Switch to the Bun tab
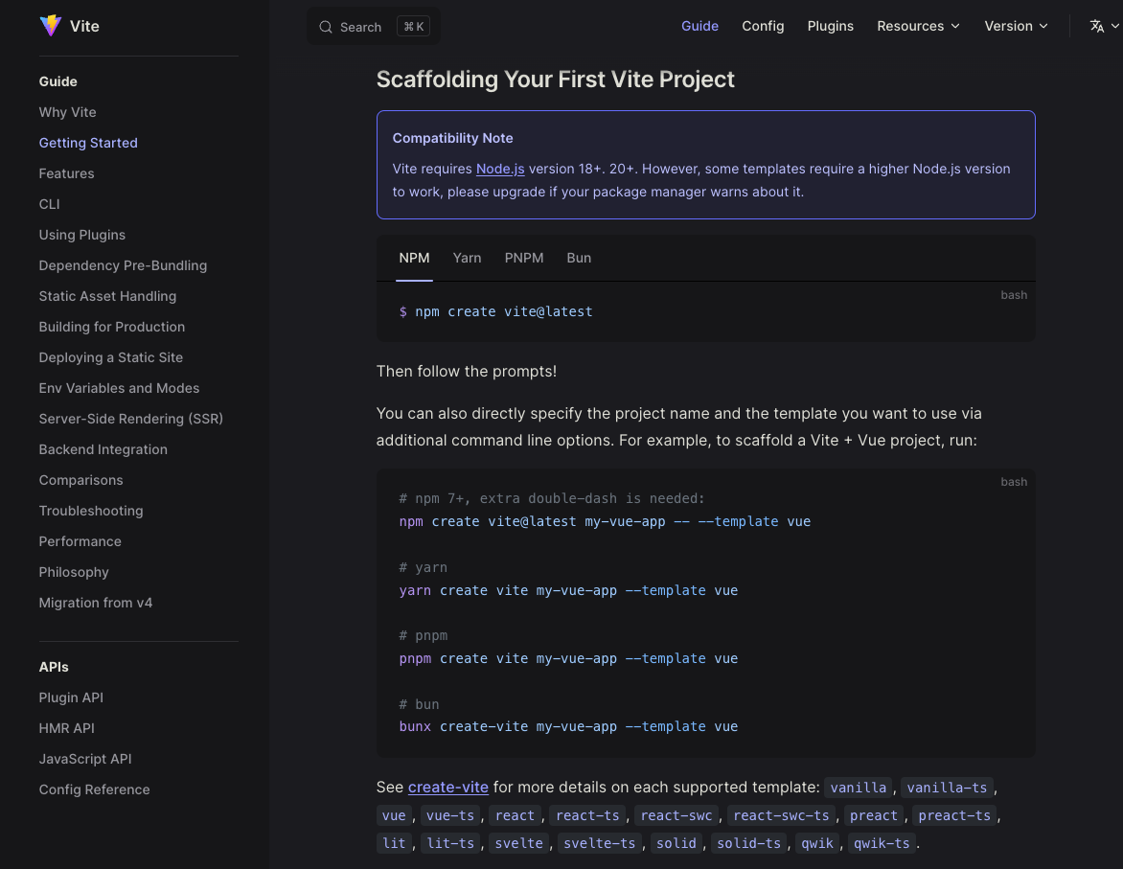Screen dimensions: 1123x869 (x=579, y=258)
